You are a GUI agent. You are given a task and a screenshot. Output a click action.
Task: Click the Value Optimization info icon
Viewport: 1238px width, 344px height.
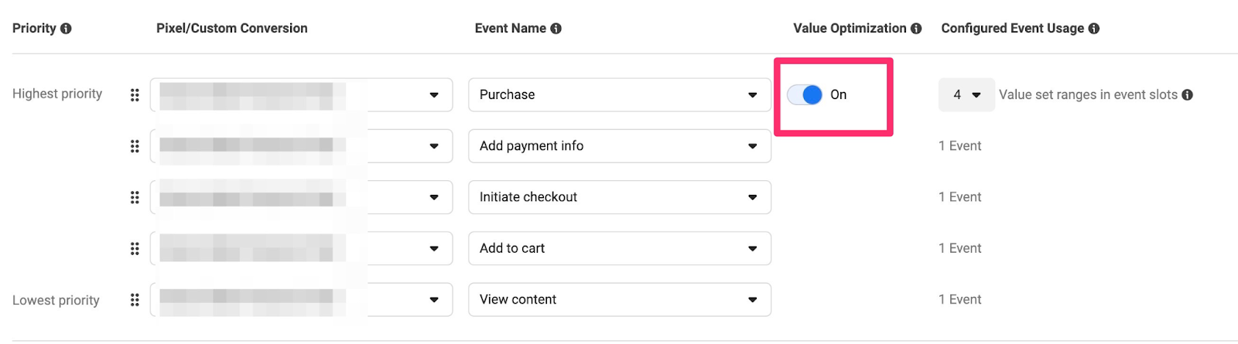pyautogui.click(x=916, y=29)
